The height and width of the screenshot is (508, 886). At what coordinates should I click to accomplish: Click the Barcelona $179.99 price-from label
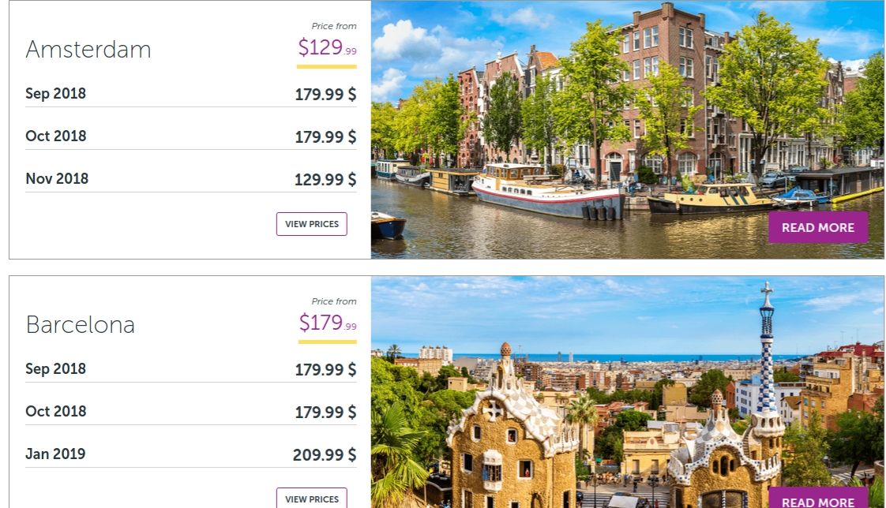click(x=328, y=323)
